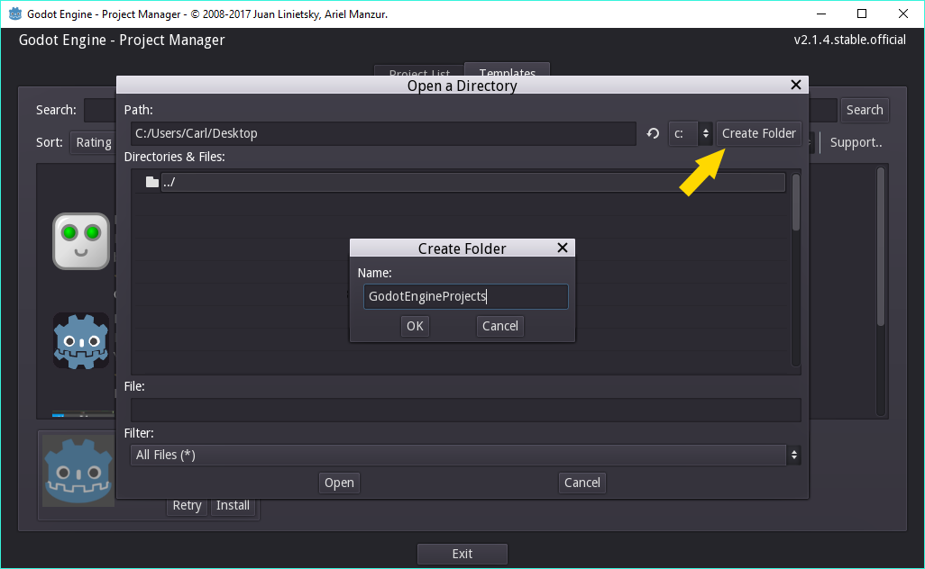Click the white robot template icon
The image size is (925, 569).
click(x=81, y=241)
